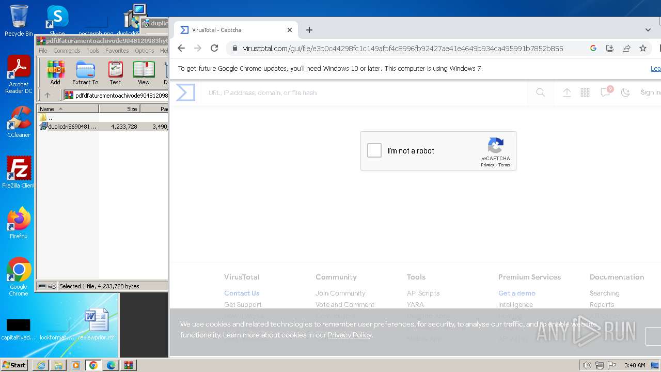661x372 pixels.
Task: Click WinRAR View toolbar button
Action: click(144, 73)
